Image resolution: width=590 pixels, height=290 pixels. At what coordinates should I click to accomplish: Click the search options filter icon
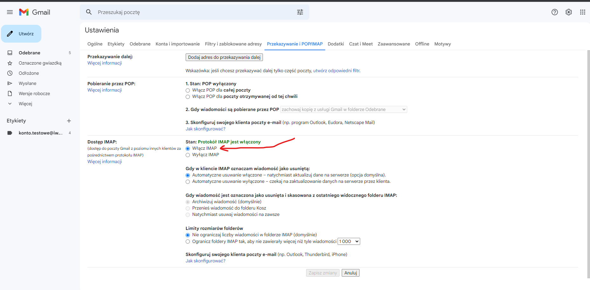(300, 12)
